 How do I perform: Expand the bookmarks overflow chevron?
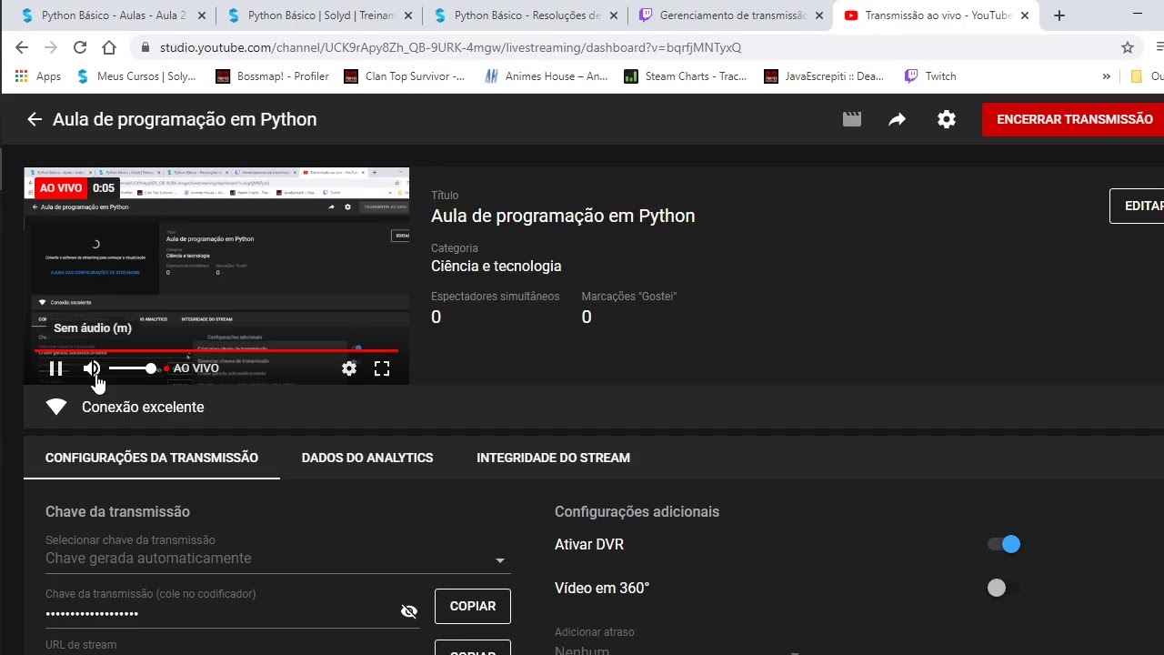coord(1106,76)
